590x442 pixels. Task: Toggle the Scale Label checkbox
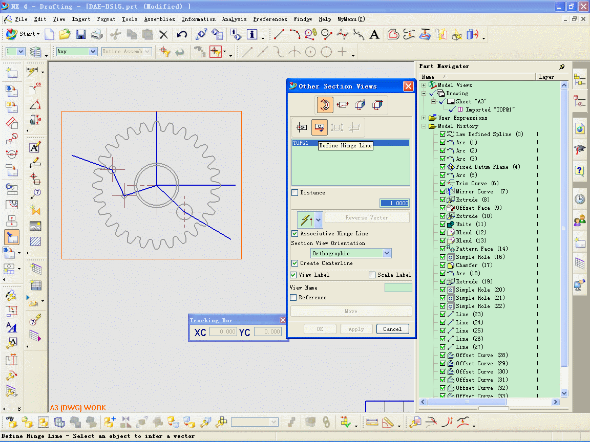pos(372,275)
